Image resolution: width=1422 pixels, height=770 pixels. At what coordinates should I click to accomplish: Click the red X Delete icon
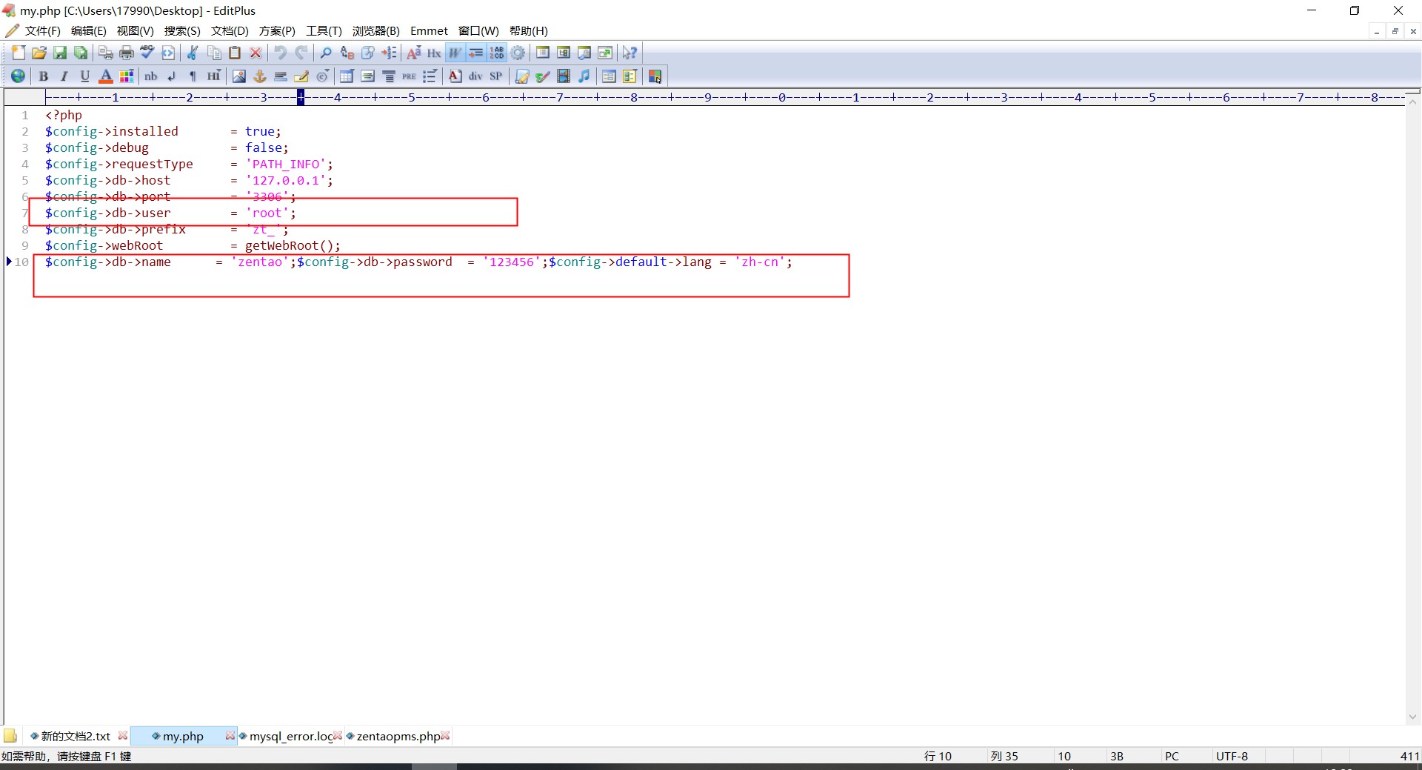256,53
